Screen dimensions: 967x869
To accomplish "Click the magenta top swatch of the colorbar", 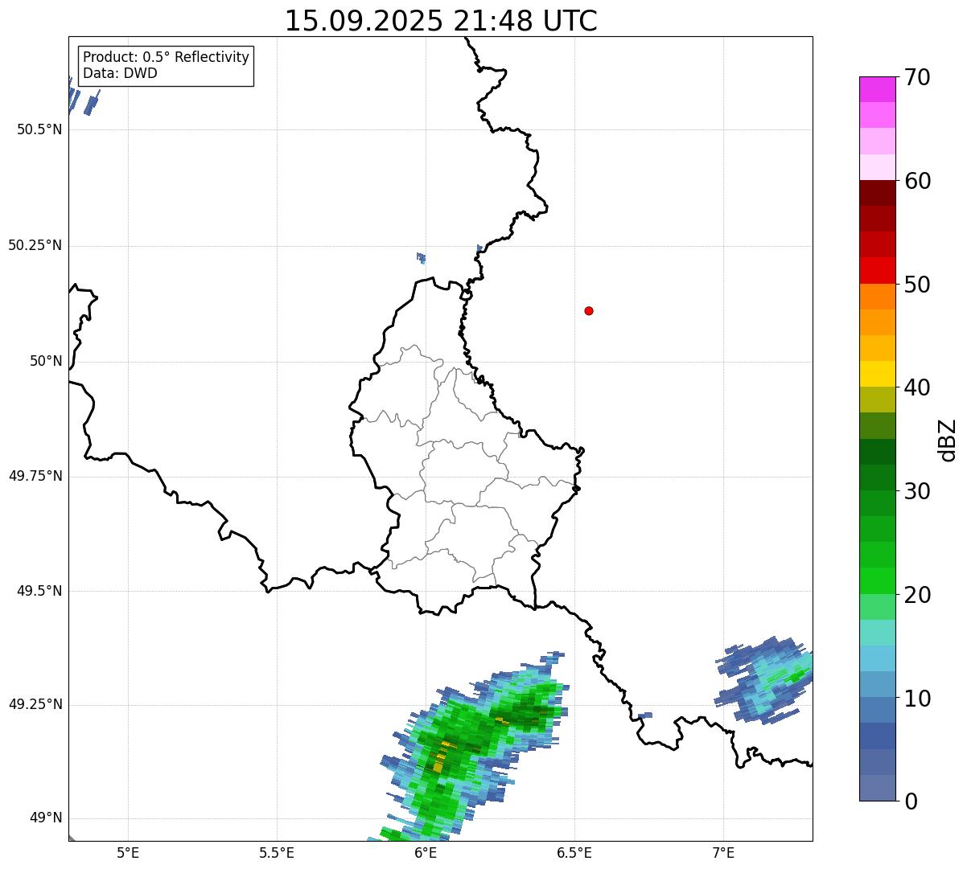I will click(878, 89).
